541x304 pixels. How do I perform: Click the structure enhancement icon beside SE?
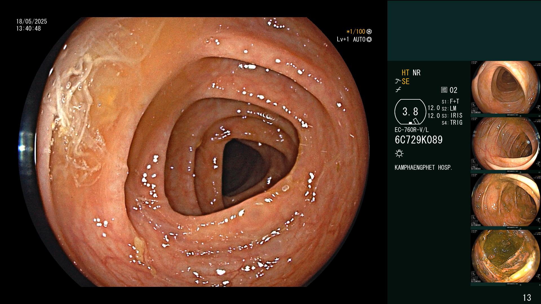pyautogui.click(x=398, y=82)
